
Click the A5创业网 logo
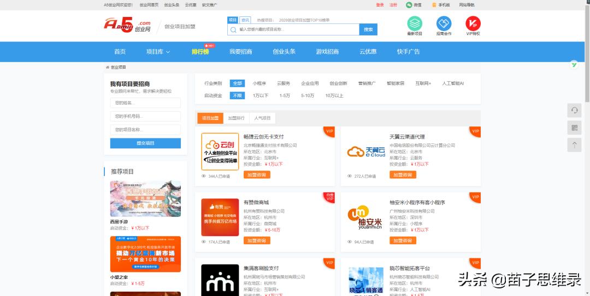click(x=127, y=25)
